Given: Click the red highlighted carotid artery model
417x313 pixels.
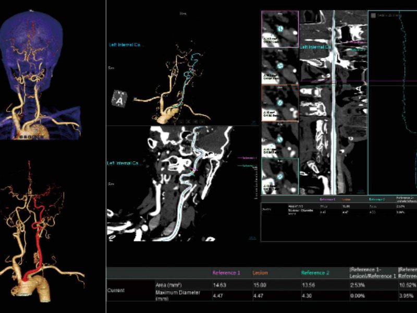Looking at the screenshot, I should coord(35,235).
